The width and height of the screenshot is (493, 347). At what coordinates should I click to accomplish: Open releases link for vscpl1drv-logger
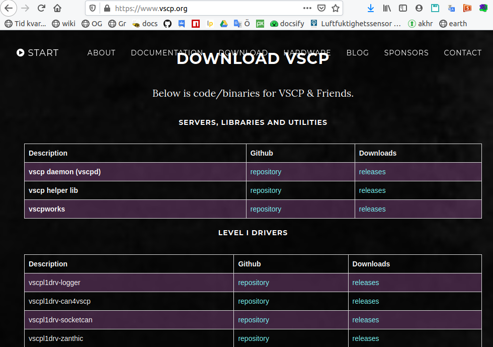[365, 283]
